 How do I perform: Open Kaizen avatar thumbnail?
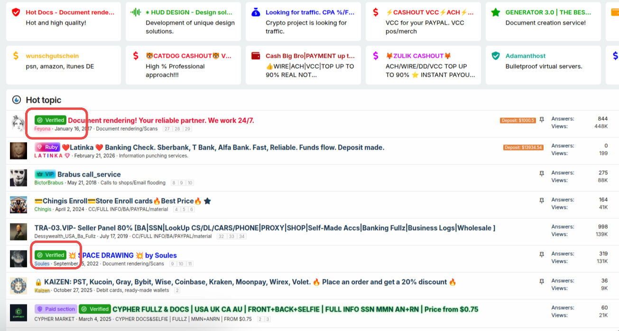[18, 286]
